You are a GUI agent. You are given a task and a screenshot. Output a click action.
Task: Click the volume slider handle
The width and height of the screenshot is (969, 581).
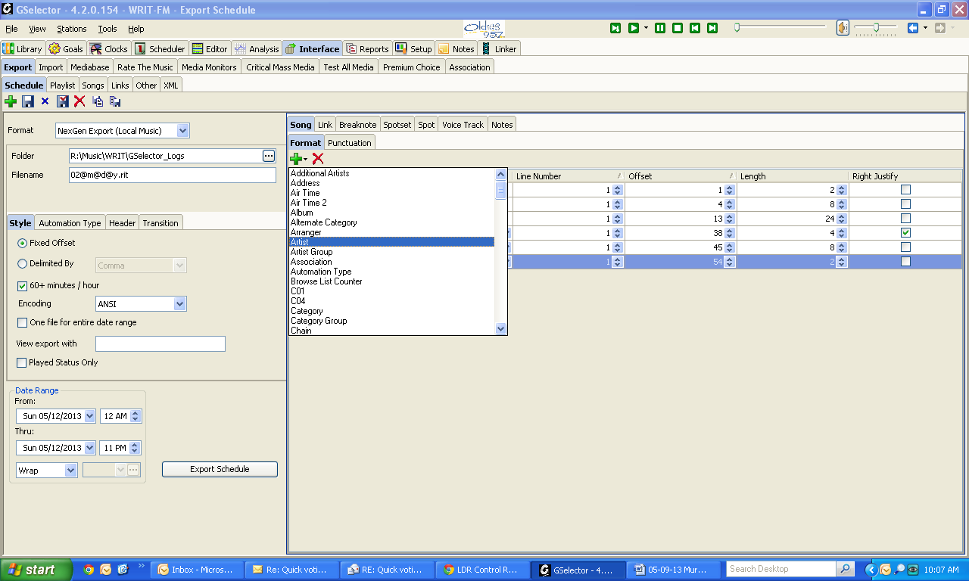876,28
